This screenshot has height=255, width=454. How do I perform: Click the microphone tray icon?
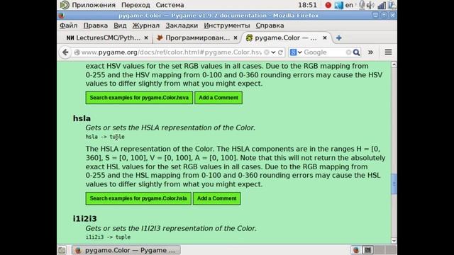[x=362, y=5]
